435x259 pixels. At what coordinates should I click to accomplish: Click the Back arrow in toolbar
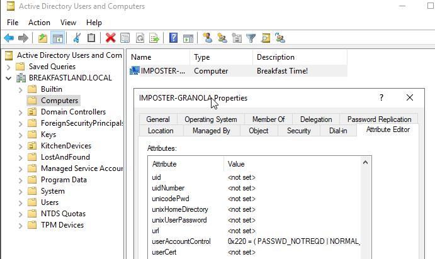(9, 38)
